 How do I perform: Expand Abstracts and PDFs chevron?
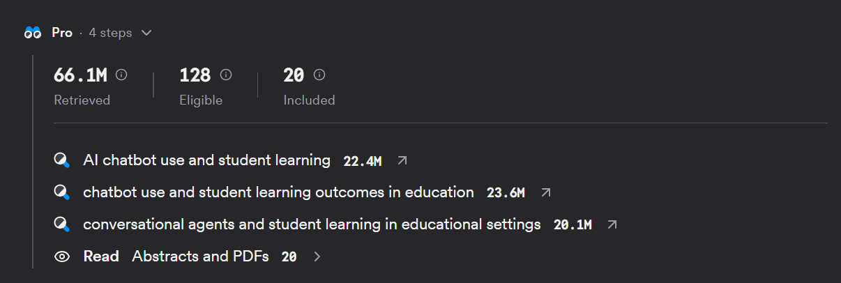317,257
